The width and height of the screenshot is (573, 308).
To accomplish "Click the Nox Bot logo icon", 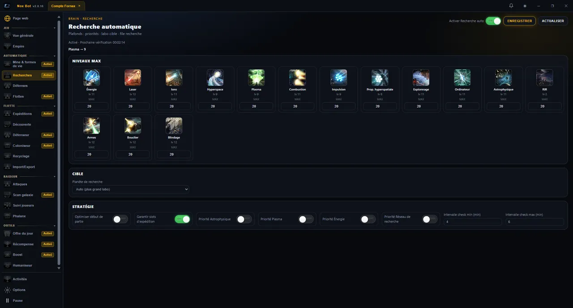I will (7, 6).
